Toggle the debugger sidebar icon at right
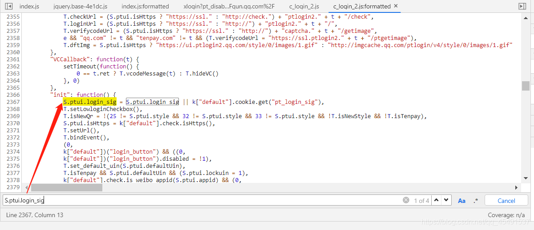This screenshot has height=230, width=534. pyautogui.click(x=522, y=6)
